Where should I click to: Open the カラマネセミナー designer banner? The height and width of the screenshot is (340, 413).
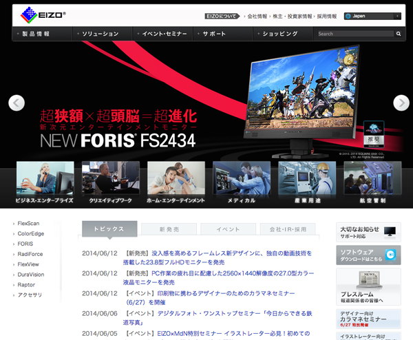(x=368, y=317)
